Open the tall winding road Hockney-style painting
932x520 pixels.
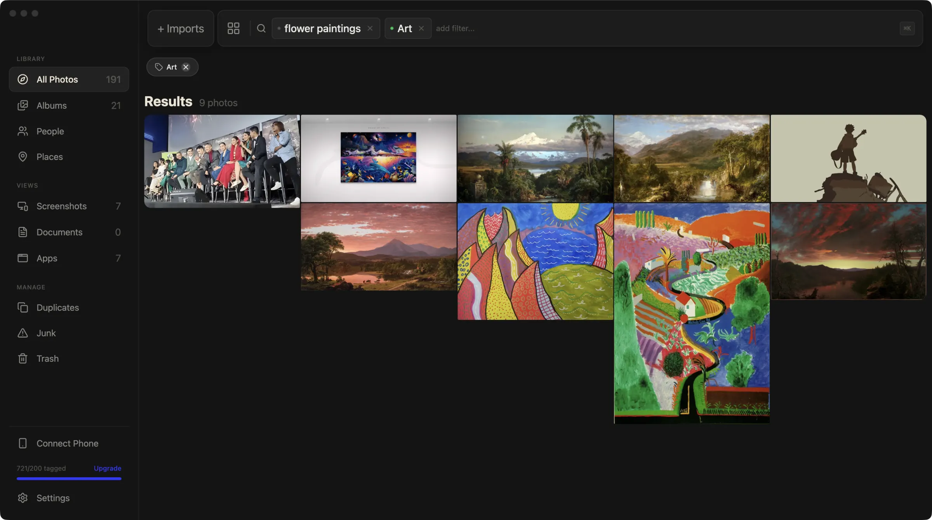tap(692, 314)
